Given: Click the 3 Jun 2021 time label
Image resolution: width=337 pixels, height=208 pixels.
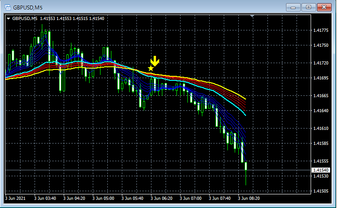Looking at the screenshot, I should coord(15,198).
